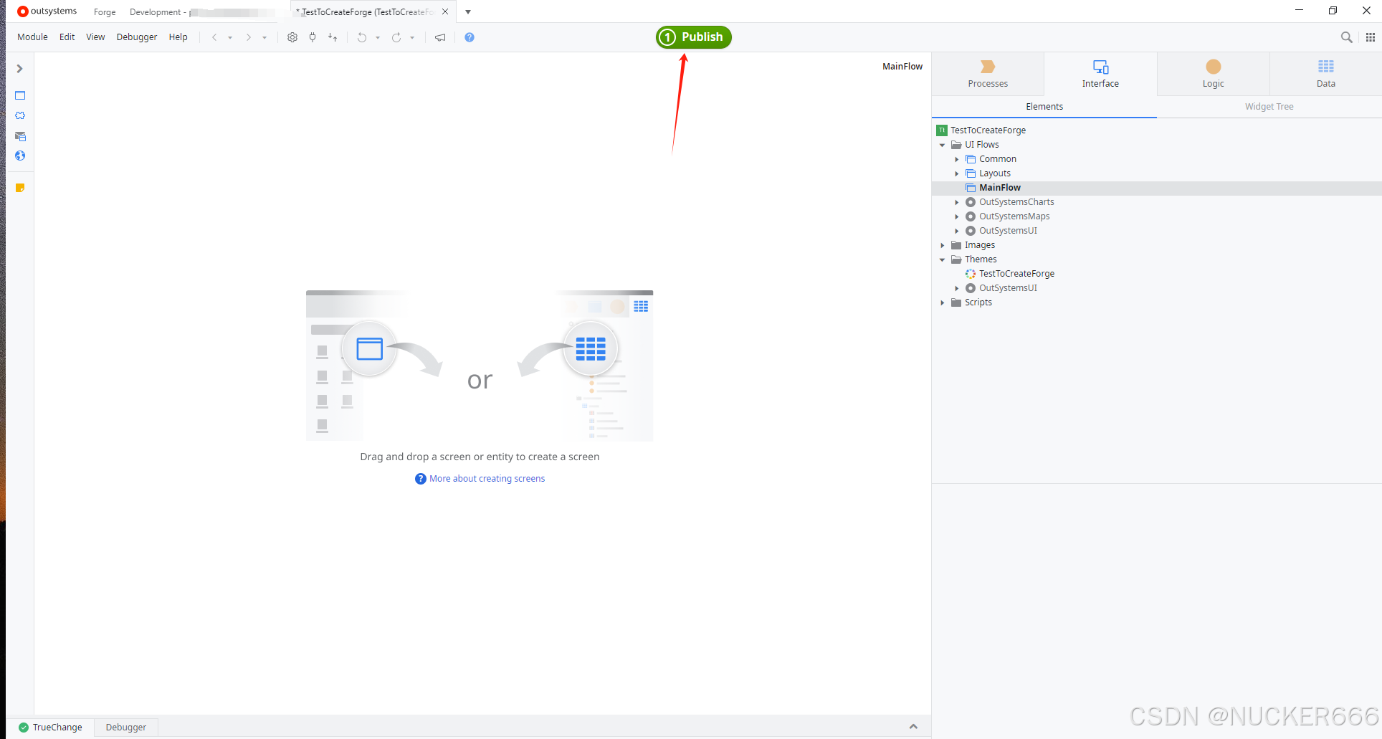Select the globe icon in left sidebar

click(x=20, y=156)
